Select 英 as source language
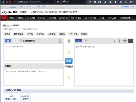 [8, 41]
